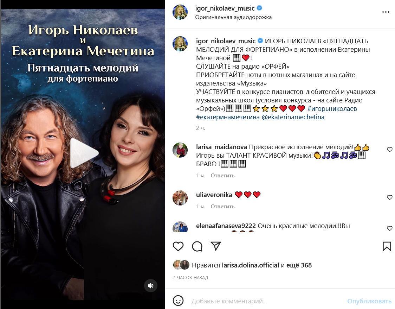
Task: Reply to larisa_maidanova's comment
Action: (222, 176)
